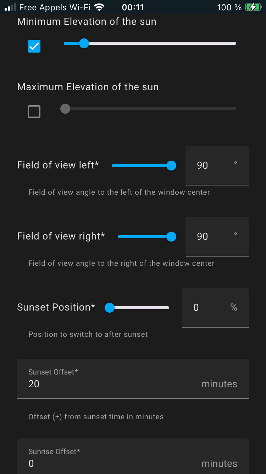Click the Maximum Elevation slider thumb
The height and width of the screenshot is (474, 266).
65,109
